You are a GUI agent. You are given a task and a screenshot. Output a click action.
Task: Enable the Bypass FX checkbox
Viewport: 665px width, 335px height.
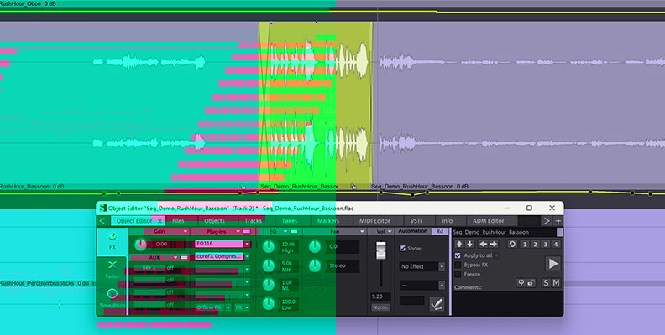click(458, 265)
